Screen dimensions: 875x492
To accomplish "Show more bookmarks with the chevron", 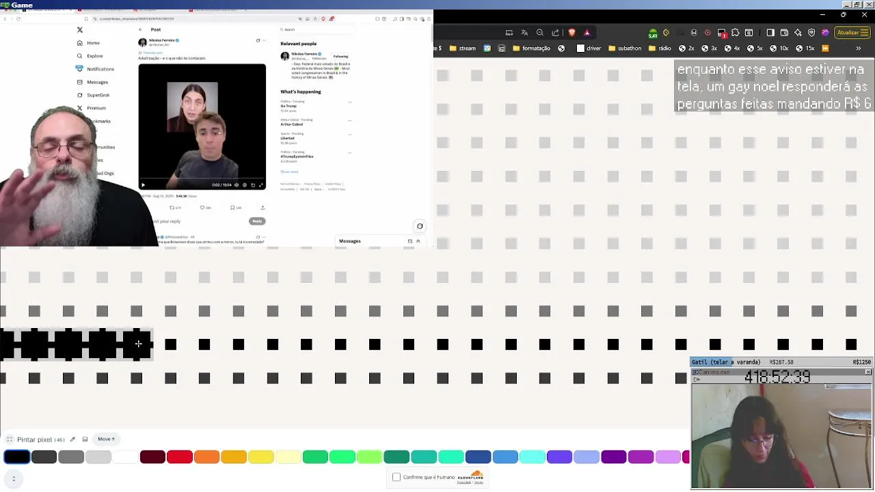I will click(859, 49).
